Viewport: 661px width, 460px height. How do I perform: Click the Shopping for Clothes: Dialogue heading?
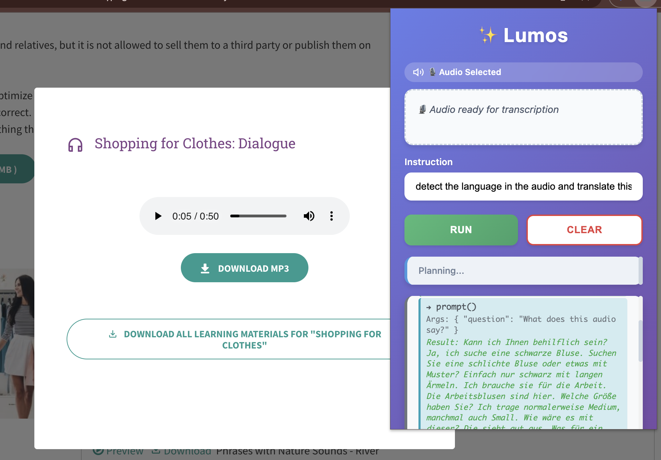click(195, 143)
